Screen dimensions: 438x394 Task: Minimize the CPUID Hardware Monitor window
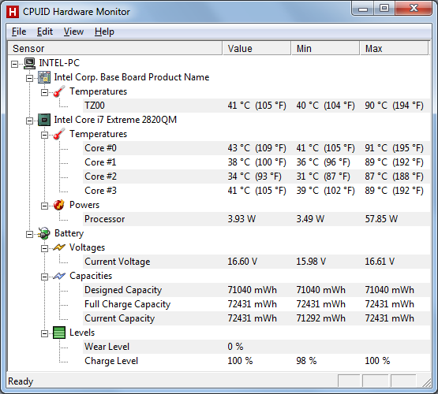pos(363,9)
